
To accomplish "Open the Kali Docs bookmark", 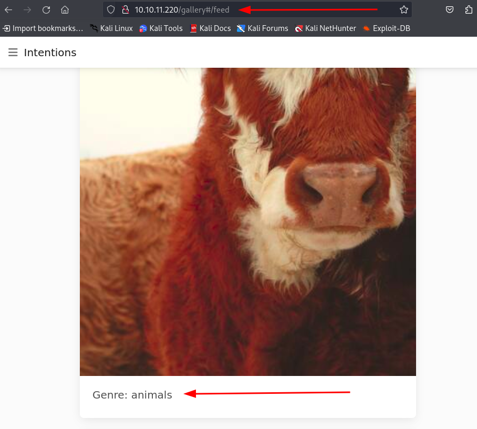I will click(x=210, y=28).
